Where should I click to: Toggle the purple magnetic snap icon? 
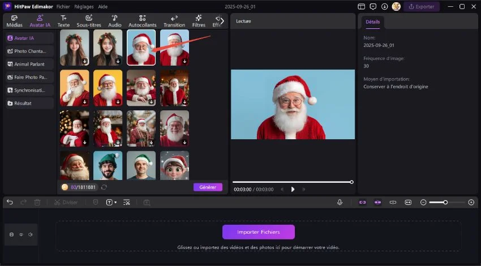[377, 202]
